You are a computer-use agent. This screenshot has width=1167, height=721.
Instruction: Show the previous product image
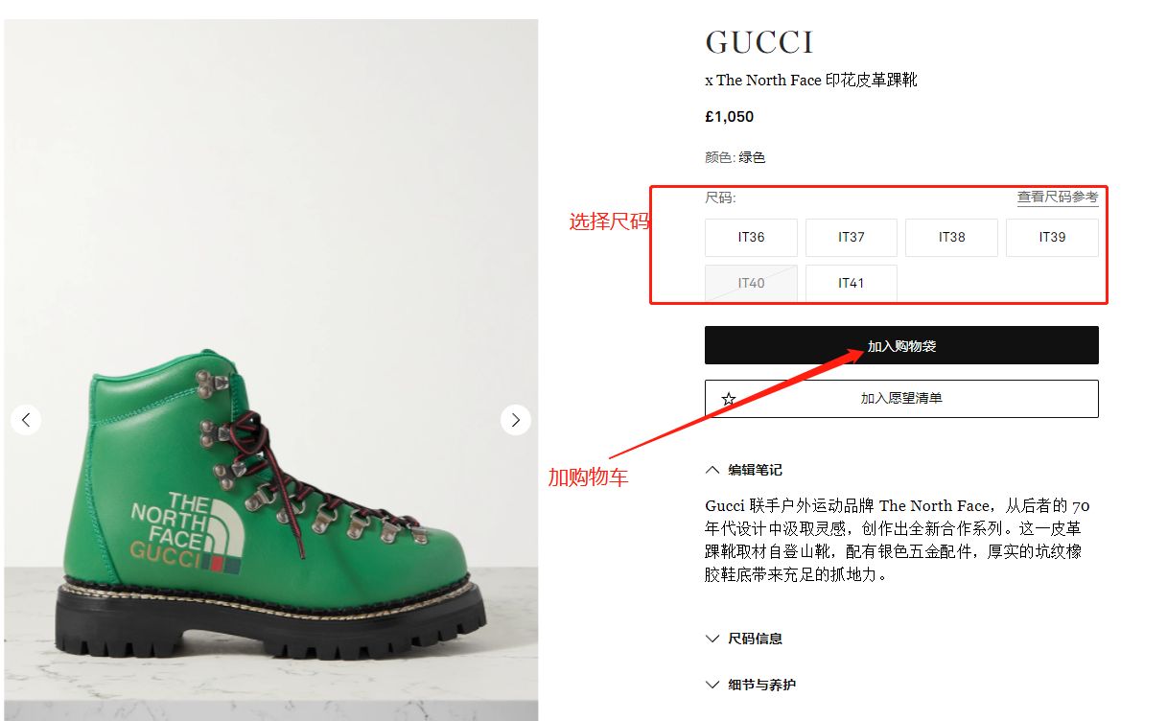pos(26,420)
